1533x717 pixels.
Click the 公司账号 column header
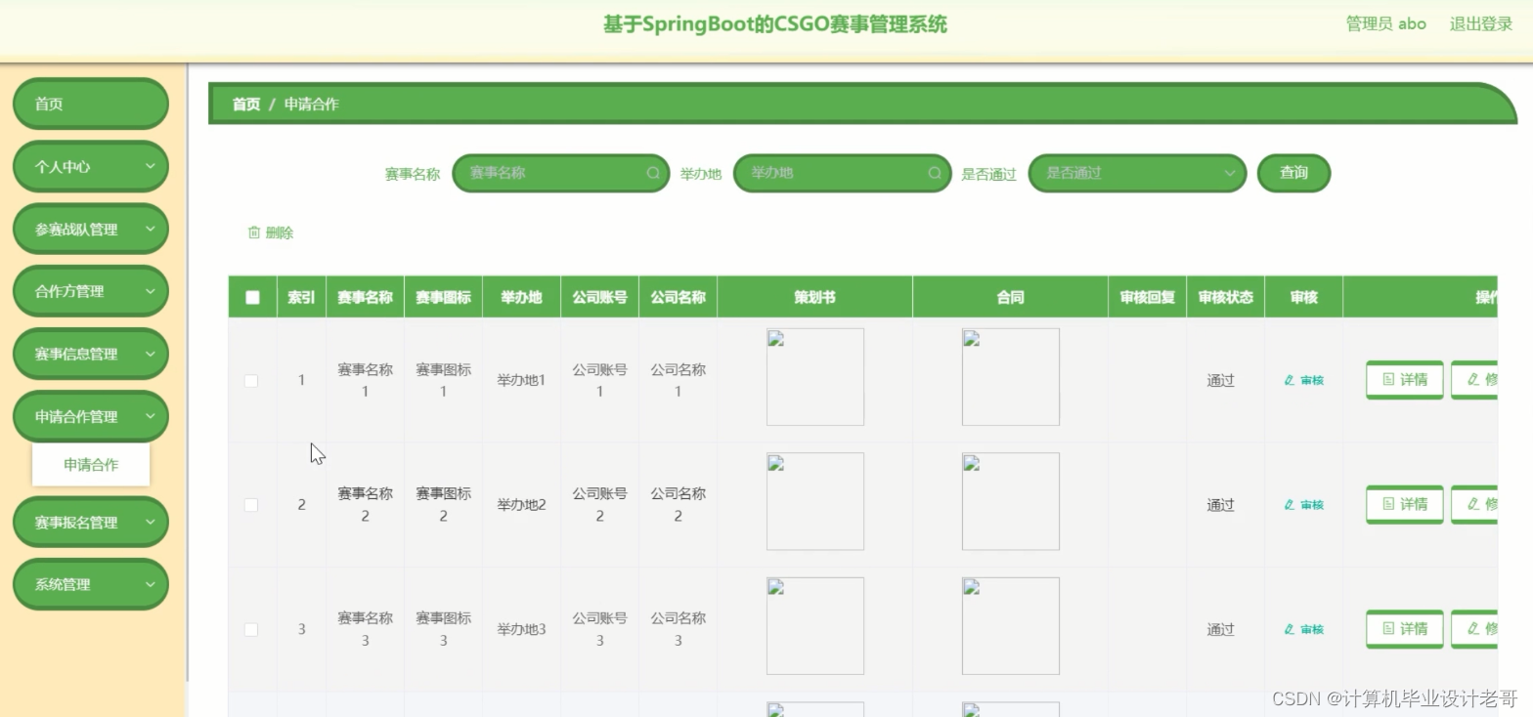599,297
